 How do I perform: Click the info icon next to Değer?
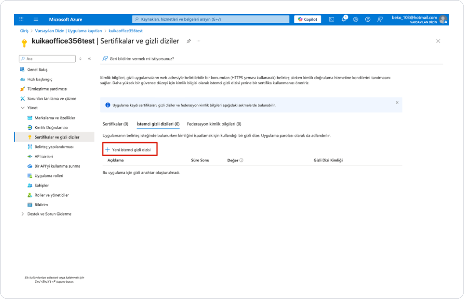[241, 161]
